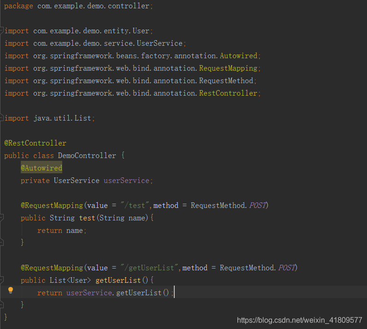Click 'Autowired' in its import line
The width and height of the screenshot is (367, 329).
tap(239, 56)
